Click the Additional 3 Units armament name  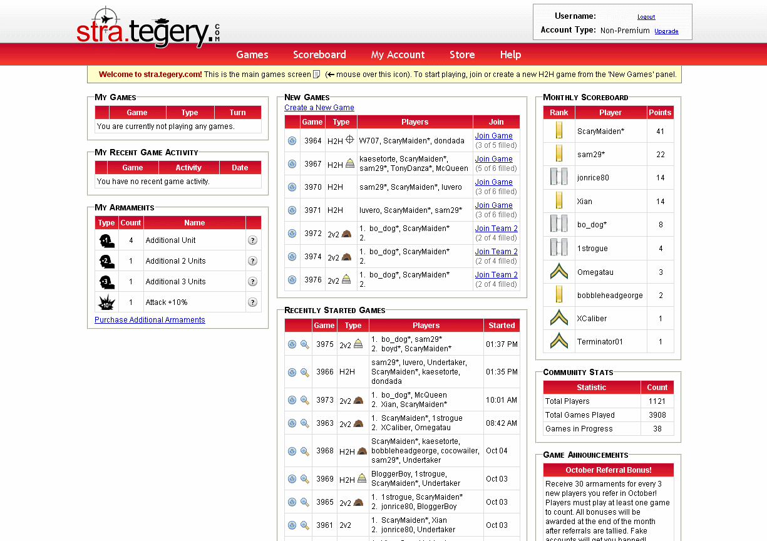click(175, 282)
